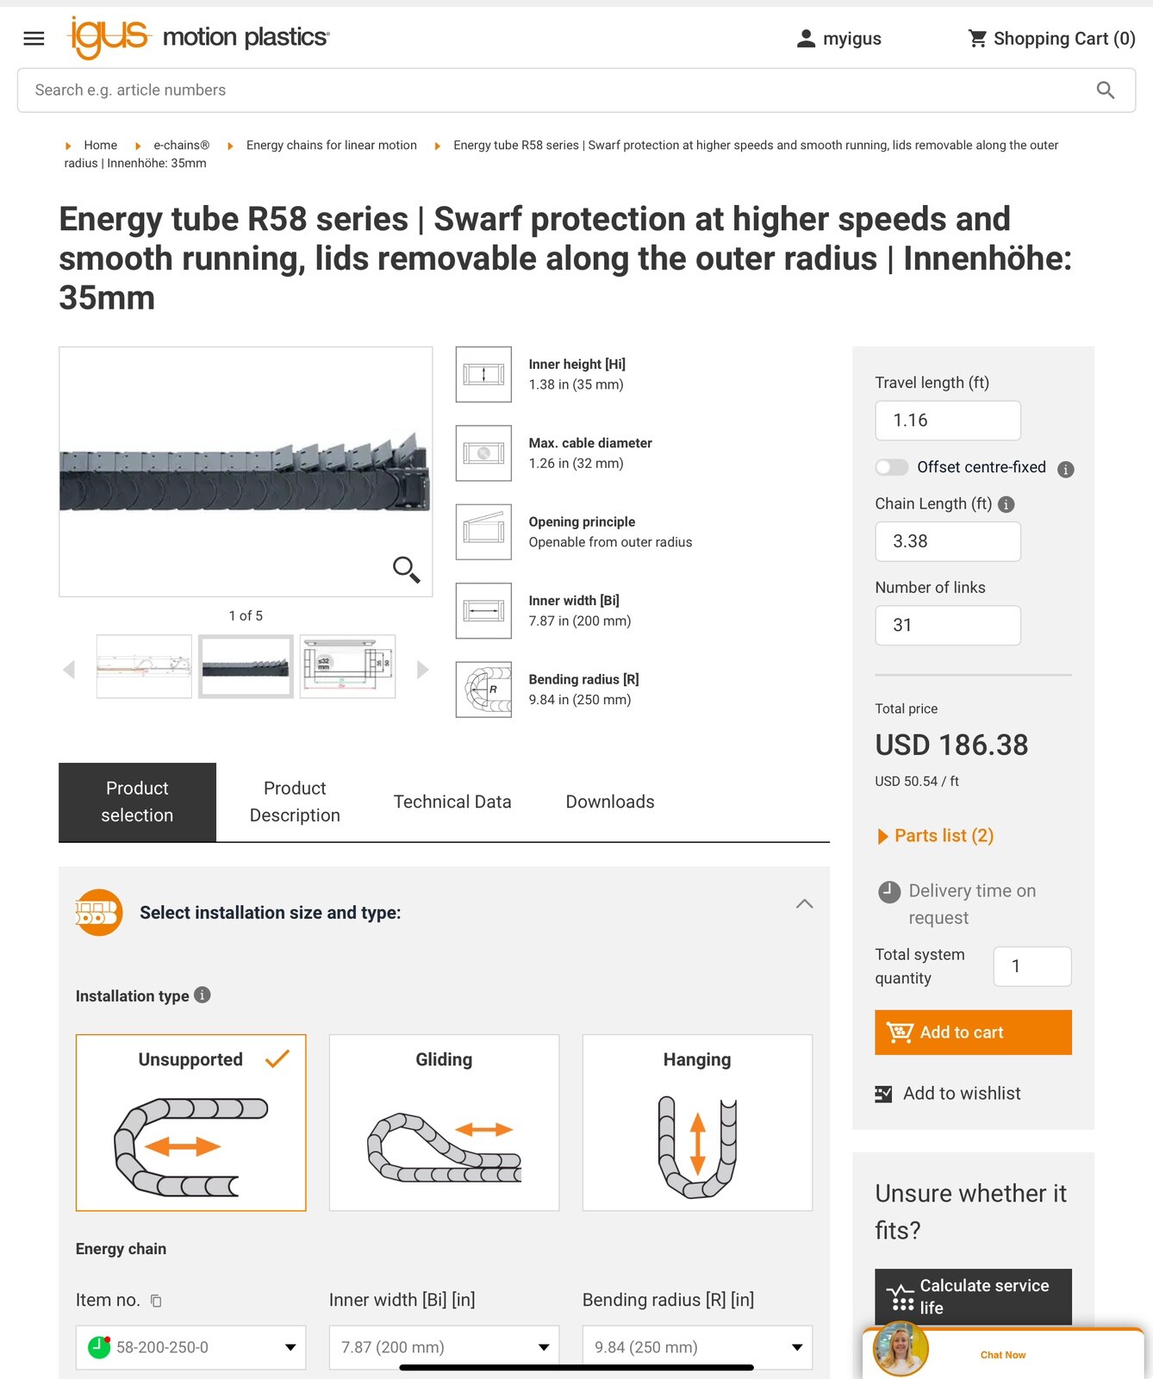This screenshot has height=1379, width=1153.
Task: Expand the Parts list
Action: pos(936,835)
